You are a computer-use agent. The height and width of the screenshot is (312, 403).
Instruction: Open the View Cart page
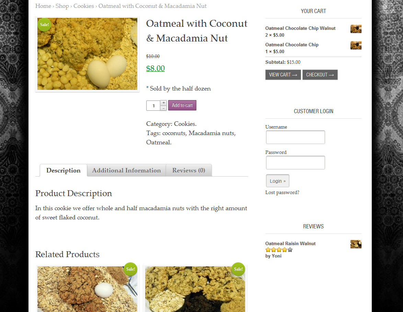283,75
